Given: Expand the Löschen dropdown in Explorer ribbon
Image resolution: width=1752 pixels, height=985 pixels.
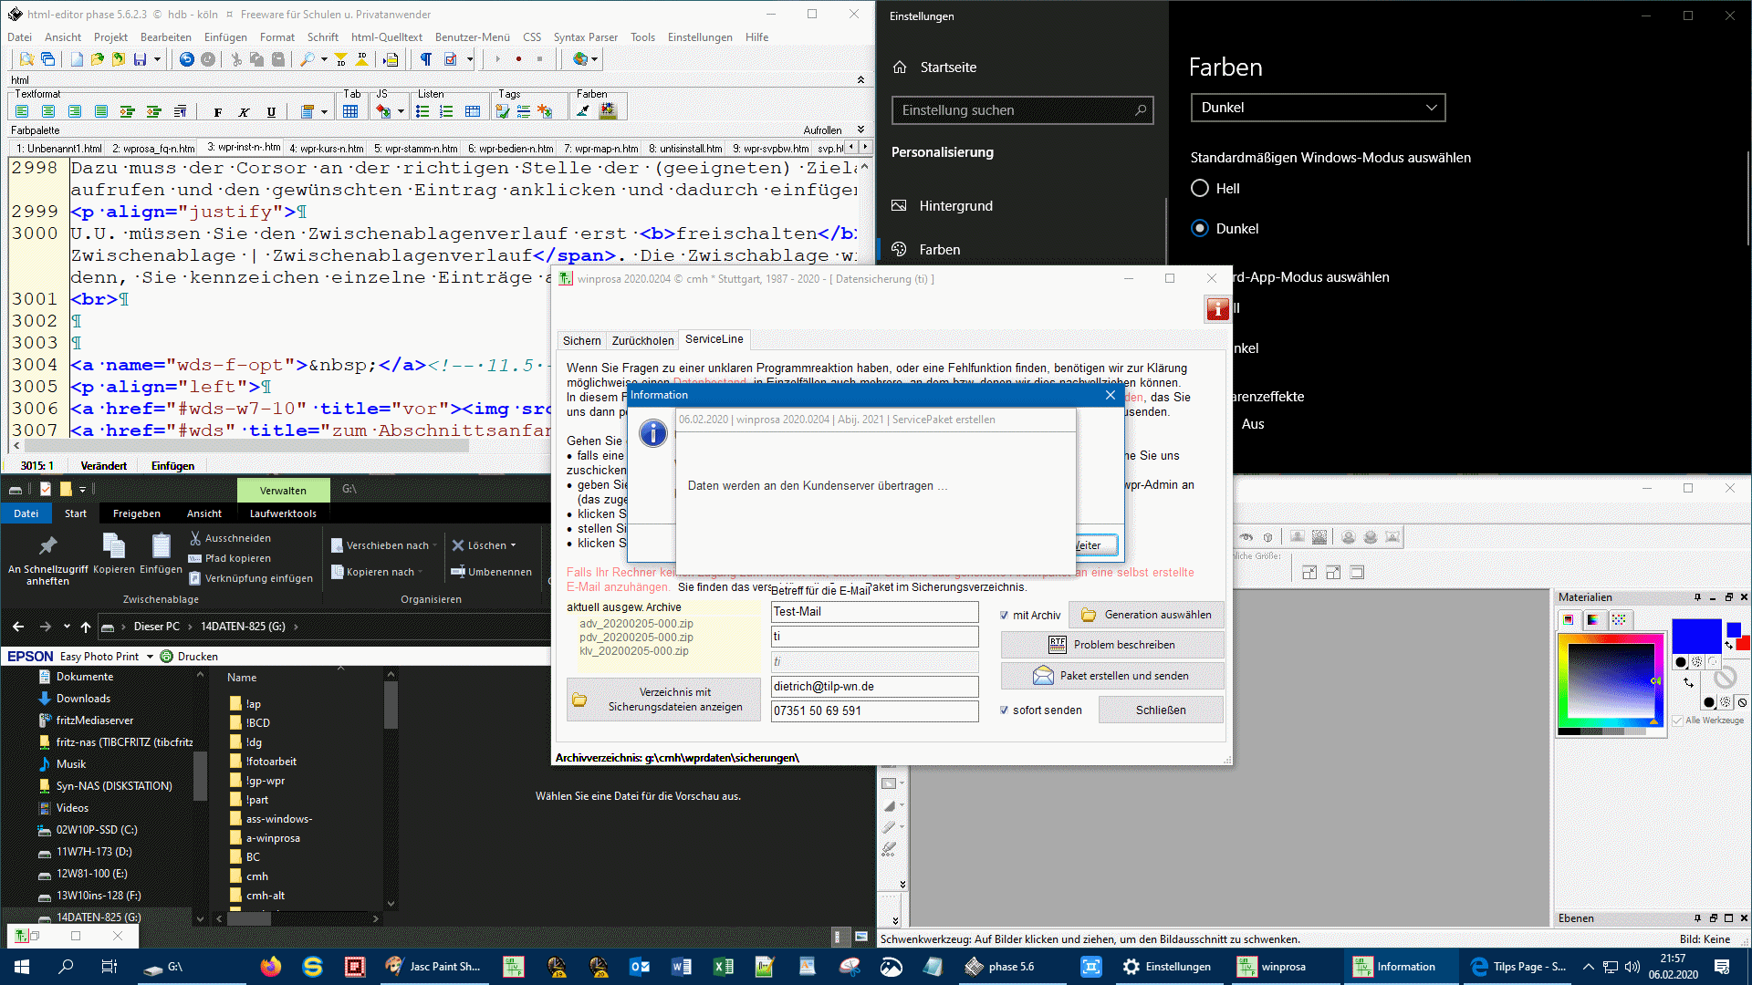Looking at the screenshot, I should (513, 545).
